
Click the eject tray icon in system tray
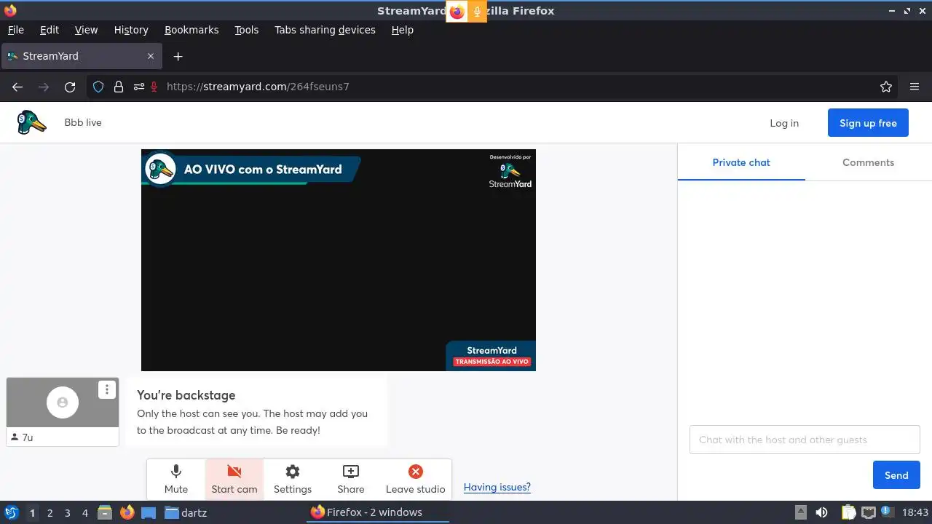(x=800, y=512)
